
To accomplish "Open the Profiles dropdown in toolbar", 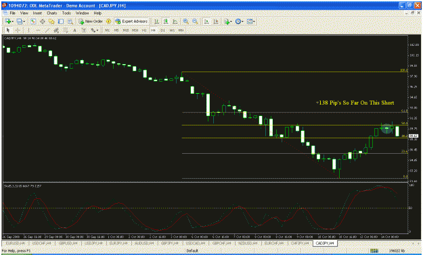I will coord(20,22).
